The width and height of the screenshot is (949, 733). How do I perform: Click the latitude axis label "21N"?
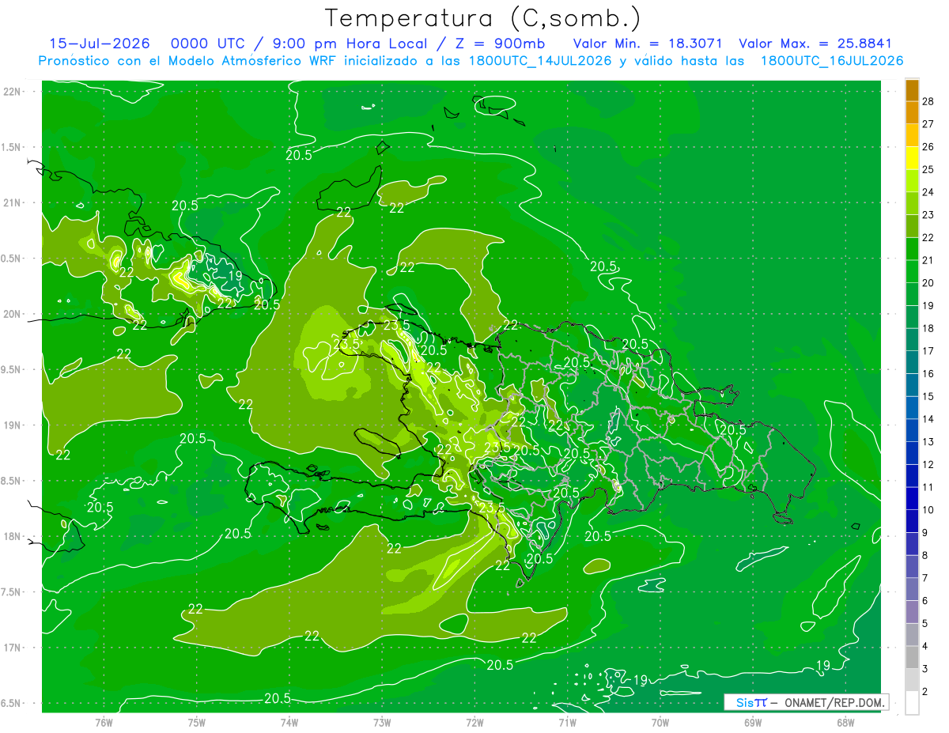tap(13, 203)
